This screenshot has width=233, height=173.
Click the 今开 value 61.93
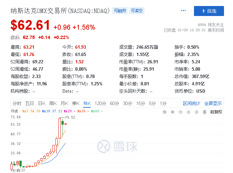click(80, 47)
